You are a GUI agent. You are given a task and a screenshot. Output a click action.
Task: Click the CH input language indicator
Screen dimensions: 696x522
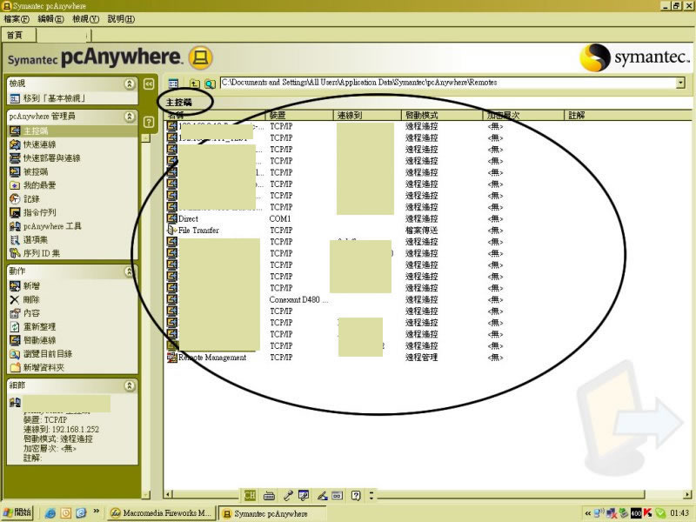(250, 495)
